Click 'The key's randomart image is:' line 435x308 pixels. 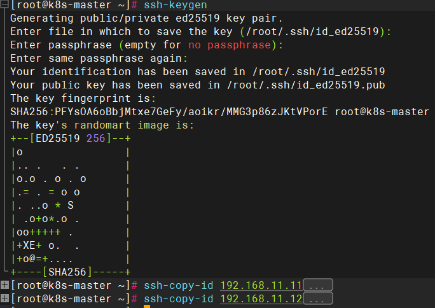(102, 125)
